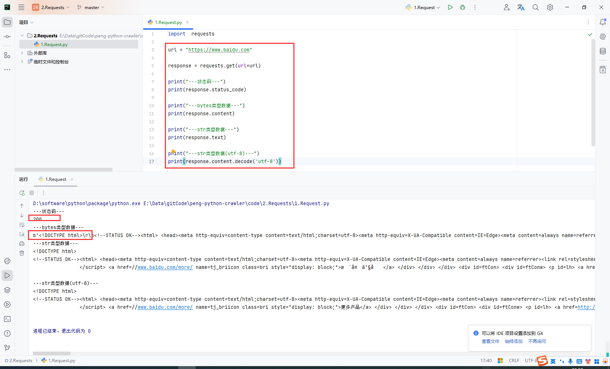Toggle soft-wrap in the Run console
610x369 pixels.
click(x=22, y=225)
